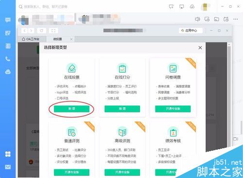This screenshot has height=178, width=243.
Task: Click the 分数上报 item text
Action: tap(113, 99)
